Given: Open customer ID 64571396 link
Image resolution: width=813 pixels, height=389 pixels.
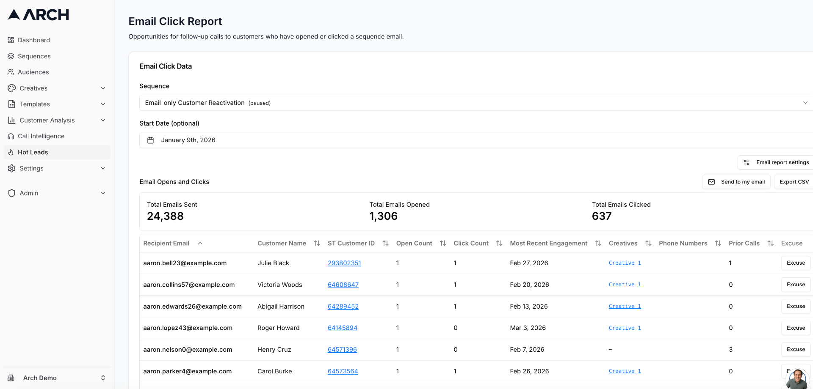Looking at the screenshot, I should (342, 349).
